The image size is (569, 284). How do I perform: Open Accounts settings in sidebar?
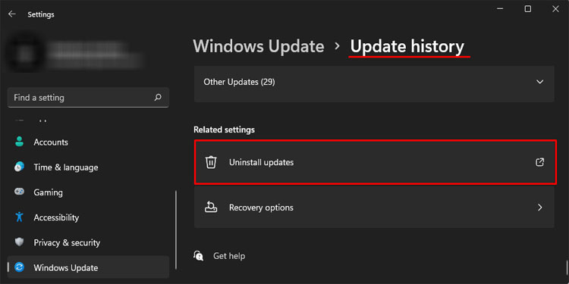coord(88,142)
